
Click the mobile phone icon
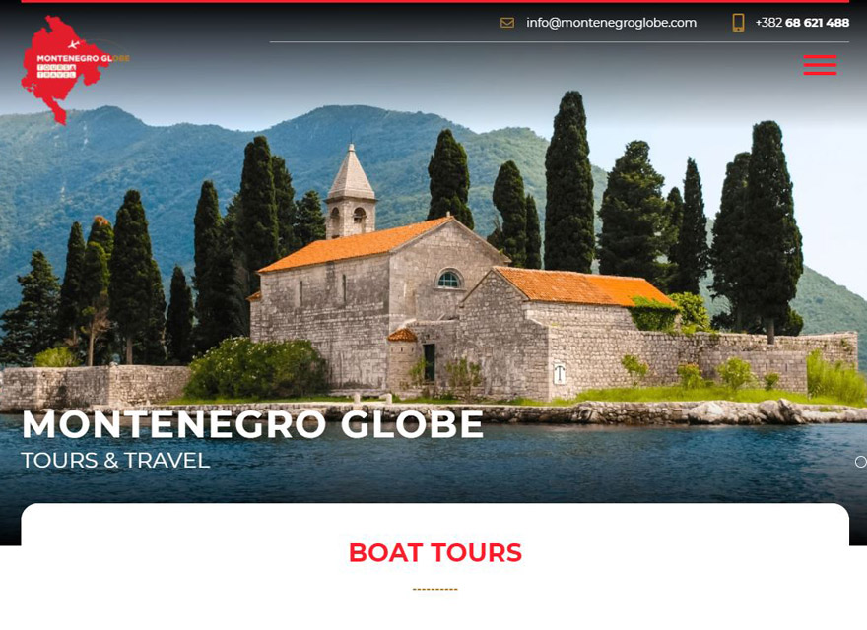click(x=738, y=23)
